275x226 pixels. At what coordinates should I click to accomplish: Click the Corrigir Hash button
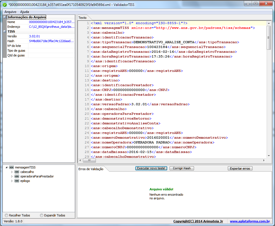coord(182,168)
